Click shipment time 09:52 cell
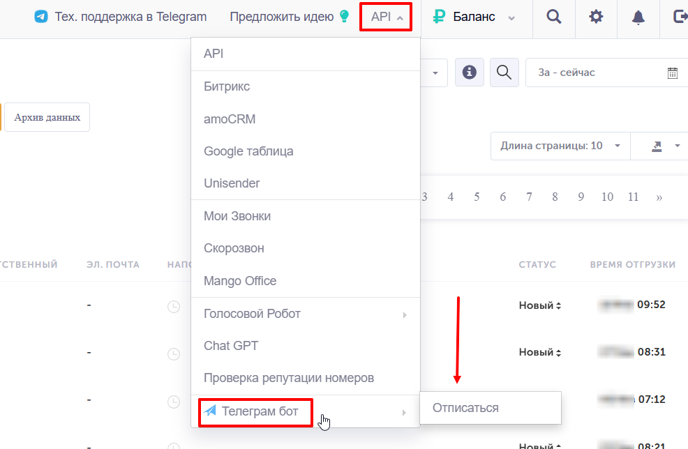Image resolution: width=688 pixels, height=449 pixels. tap(632, 305)
